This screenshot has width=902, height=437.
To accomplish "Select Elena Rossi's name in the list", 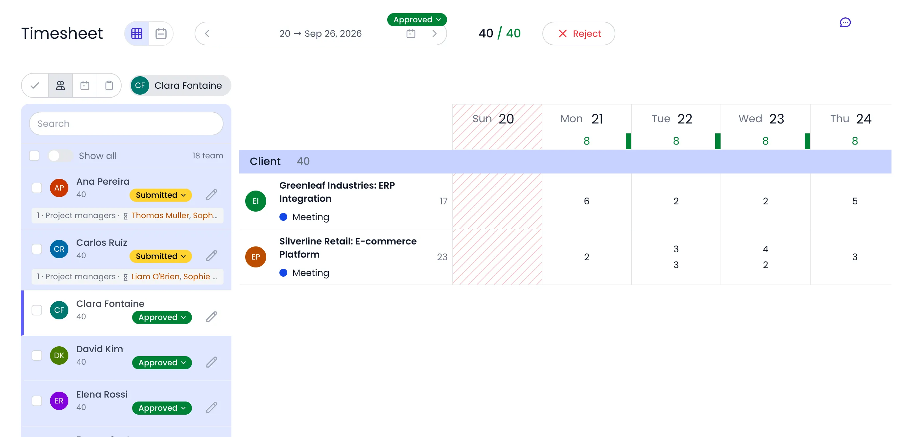I will [102, 395].
